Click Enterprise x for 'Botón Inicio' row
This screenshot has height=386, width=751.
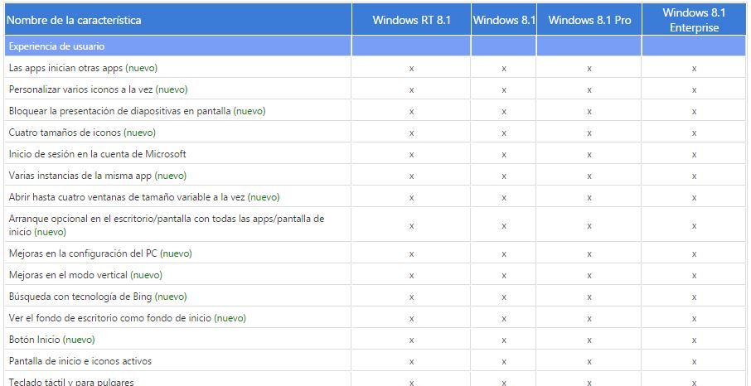pyautogui.click(x=694, y=340)
